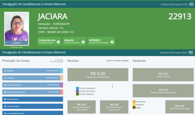Screen dimensions: 195x115
Task: Click the Outros Recursos legend label
Action: (87, 91)
